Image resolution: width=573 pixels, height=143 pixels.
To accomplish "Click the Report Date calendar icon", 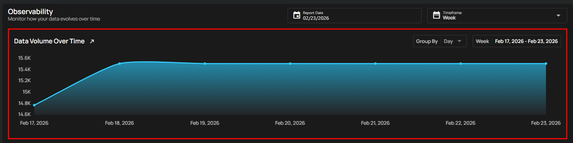I will (296, 16).
